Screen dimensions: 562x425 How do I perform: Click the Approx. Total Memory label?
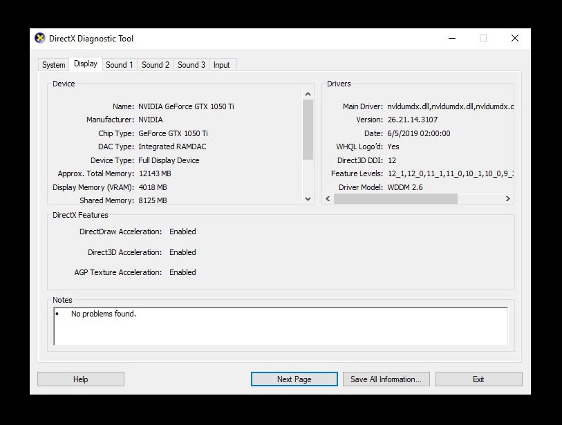[x=95, y=173]
